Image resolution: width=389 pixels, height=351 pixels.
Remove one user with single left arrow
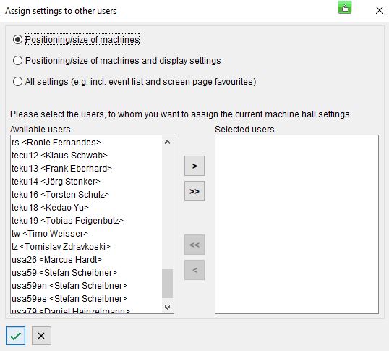(x=194, y=270)
